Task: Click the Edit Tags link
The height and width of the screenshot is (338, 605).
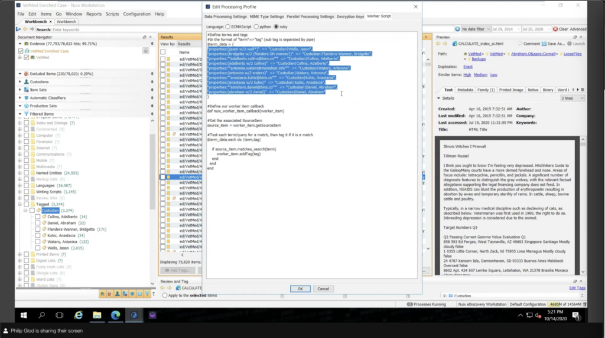Action: 577,288
